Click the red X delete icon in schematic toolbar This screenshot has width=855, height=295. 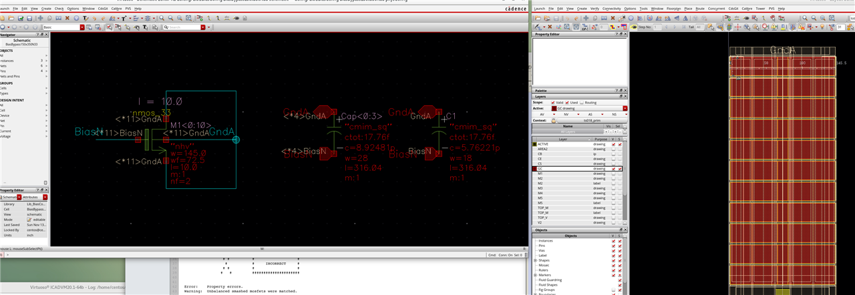point(67,17)
